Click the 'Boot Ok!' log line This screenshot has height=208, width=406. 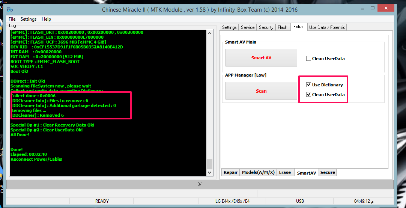(x=20, y=71)
